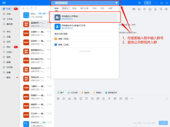Open group tasks checkbox icon in header

(x=139, y=9)
